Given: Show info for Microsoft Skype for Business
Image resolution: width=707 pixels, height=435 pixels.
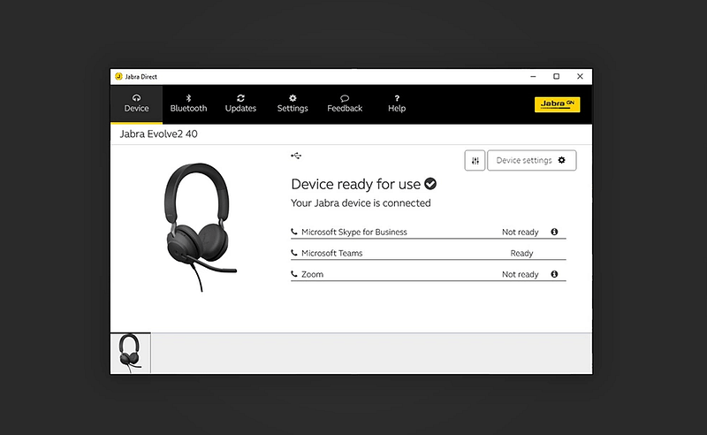Looking at the screenshot, I should 554,232.
